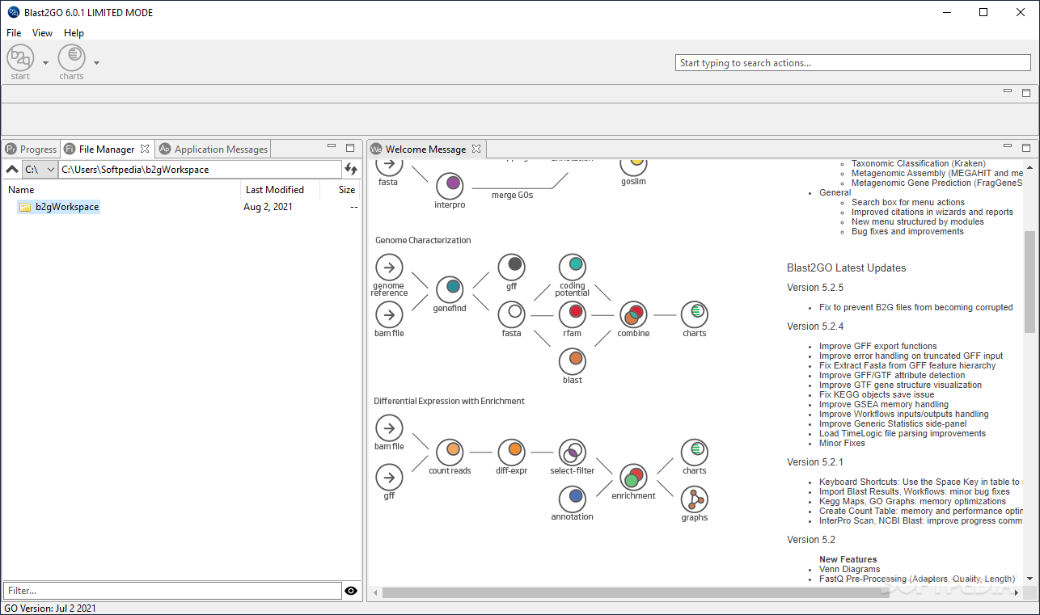1040x615 pixels.
Task: Click the Filter input field
Action: coord(172,591)
